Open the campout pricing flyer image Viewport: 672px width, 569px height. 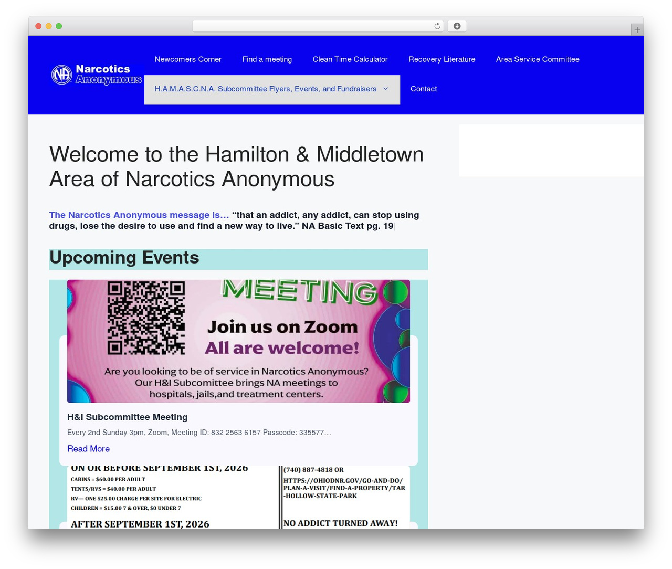[x=238, y=497]
